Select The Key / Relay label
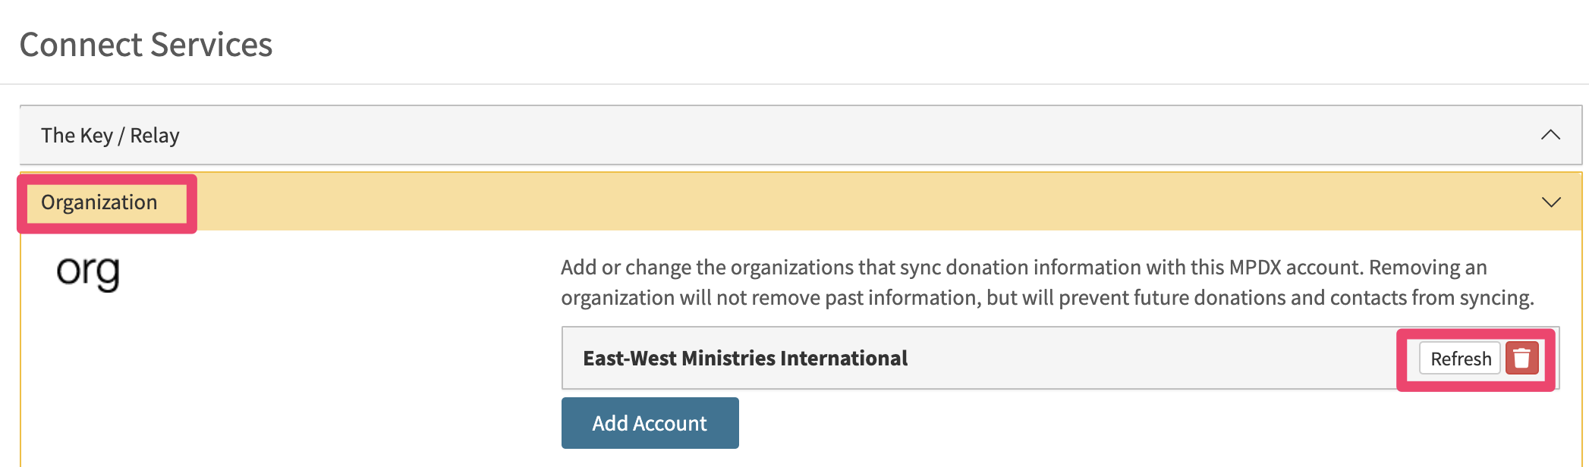This screenshot has width=1589, height=467. pyautogui.click(x=110, y=136)
